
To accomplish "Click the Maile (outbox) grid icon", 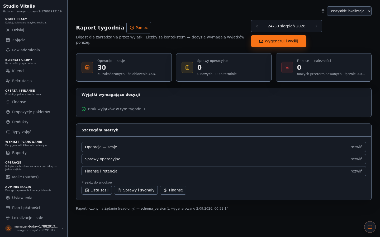I will 8,177.
